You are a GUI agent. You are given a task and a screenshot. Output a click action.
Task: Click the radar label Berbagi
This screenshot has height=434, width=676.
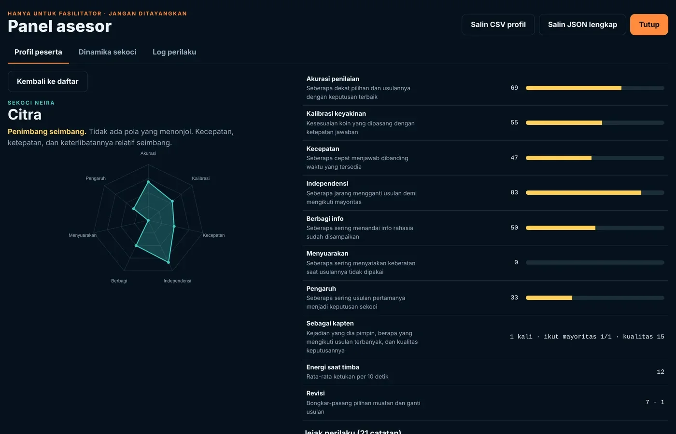coord(119,281)
